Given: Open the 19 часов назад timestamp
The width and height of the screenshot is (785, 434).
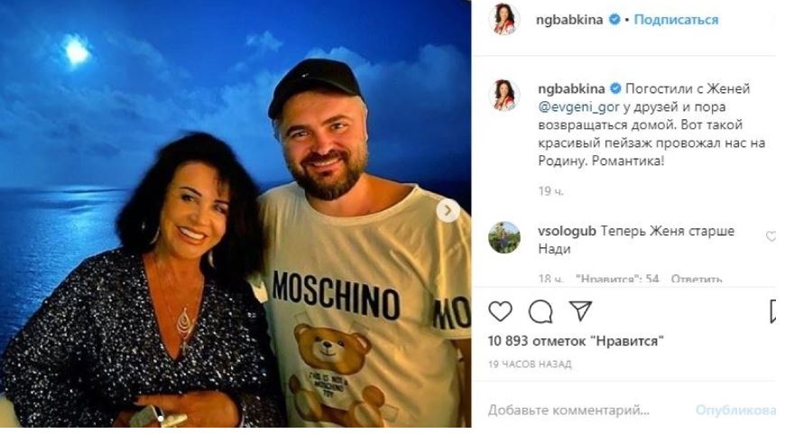Looking at the screenshot, I should (530, 364).
